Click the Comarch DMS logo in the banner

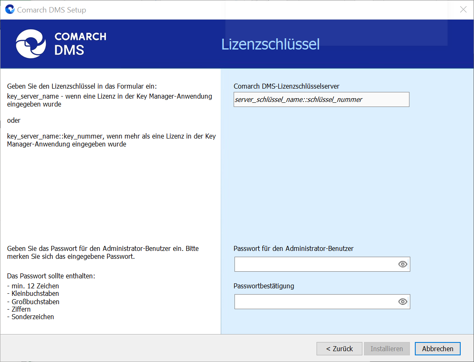pos(61,44)
